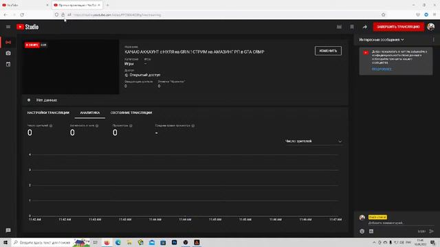Switch to the Настройки трансляции tab
This screenshot has width=440, height=247.
point(48,113)
